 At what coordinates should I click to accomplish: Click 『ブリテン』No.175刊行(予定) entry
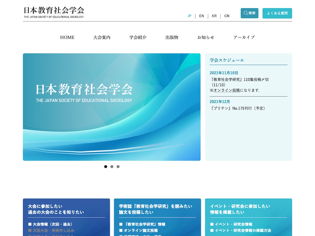tap(238, 108)
